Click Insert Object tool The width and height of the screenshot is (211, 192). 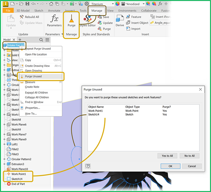[x=137, y=23]
